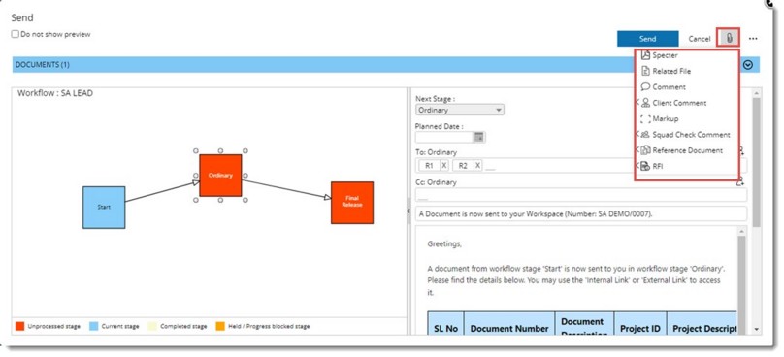Select Reference Document menu entry
Image resolution: width=784 pixels, height=357 pixels.
point(688,150)
